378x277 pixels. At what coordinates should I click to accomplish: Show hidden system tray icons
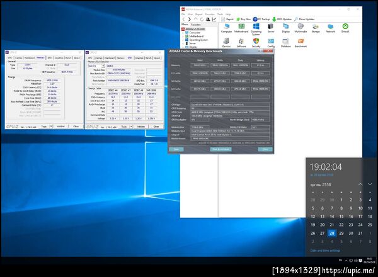pos(346,261)
